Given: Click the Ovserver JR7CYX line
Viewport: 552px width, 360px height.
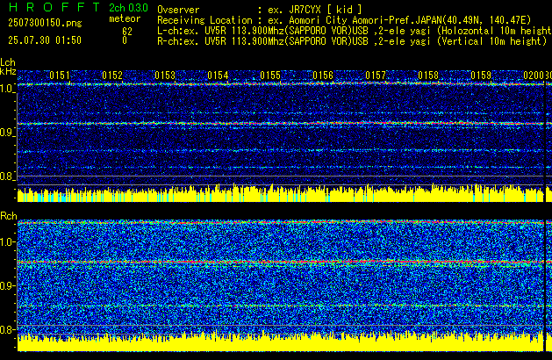Looking at the screenshot, I should [x=260, y=10].
